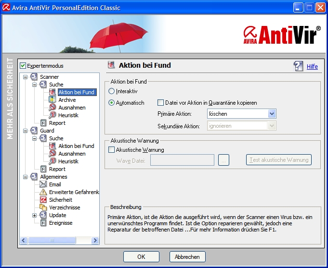Click the selected Aktion bei Fund label under Scanner
The width and height of the screenshot is (328, 268).
click(x=77, y=92)
